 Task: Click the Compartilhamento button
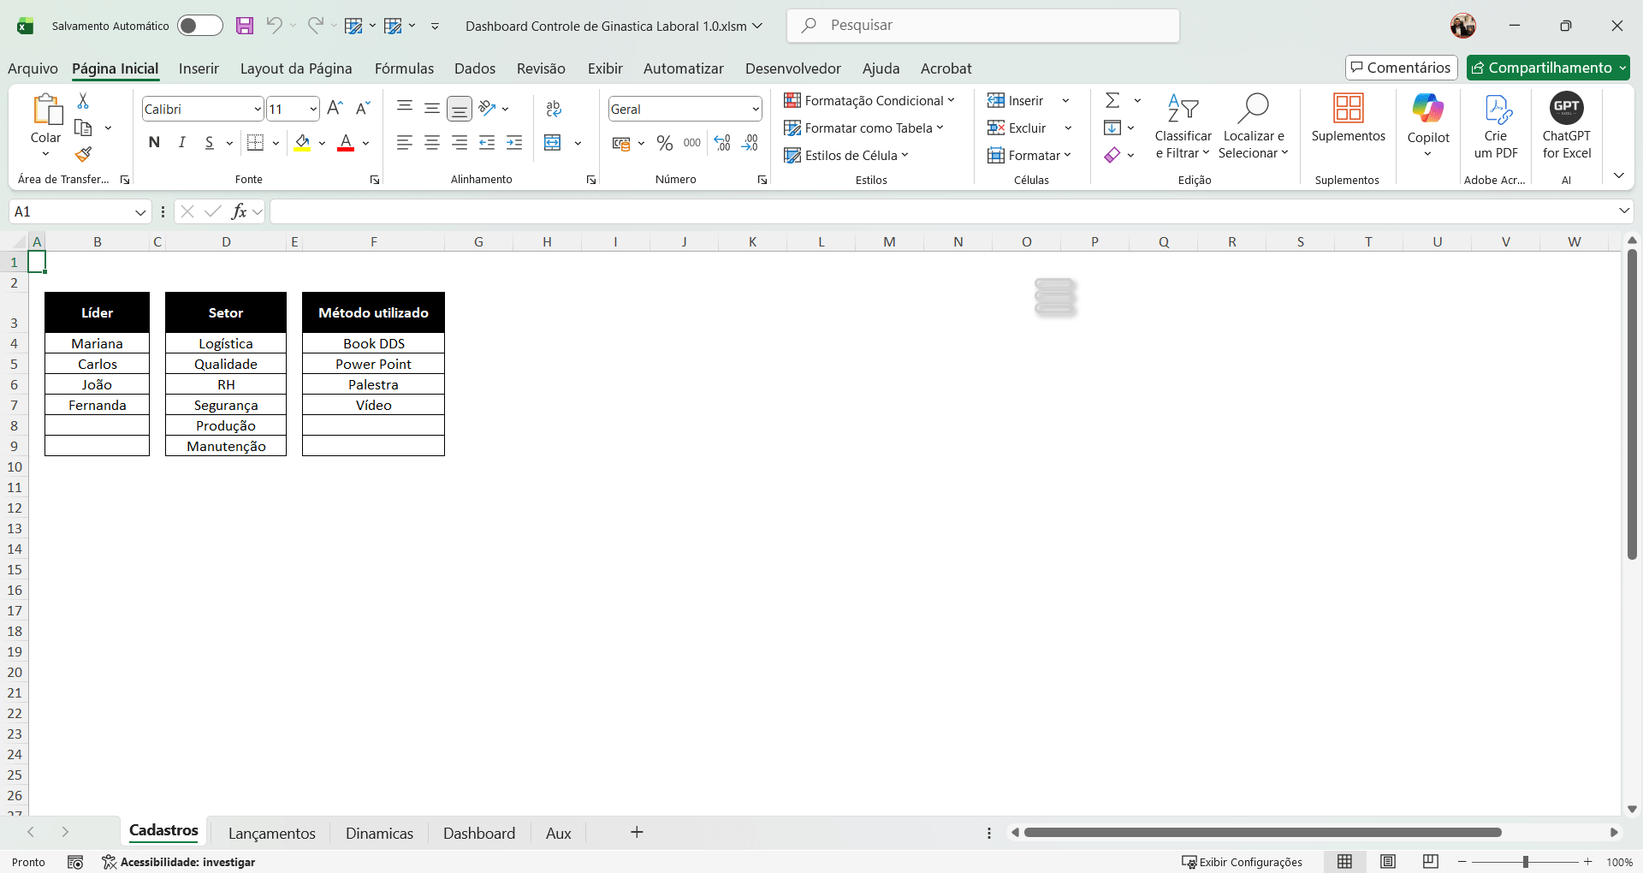(x=1547, y=68)
